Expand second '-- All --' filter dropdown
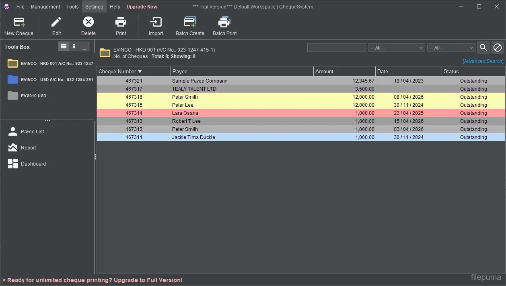The height and width of the screenshot is (286, 506). point(451,48)
